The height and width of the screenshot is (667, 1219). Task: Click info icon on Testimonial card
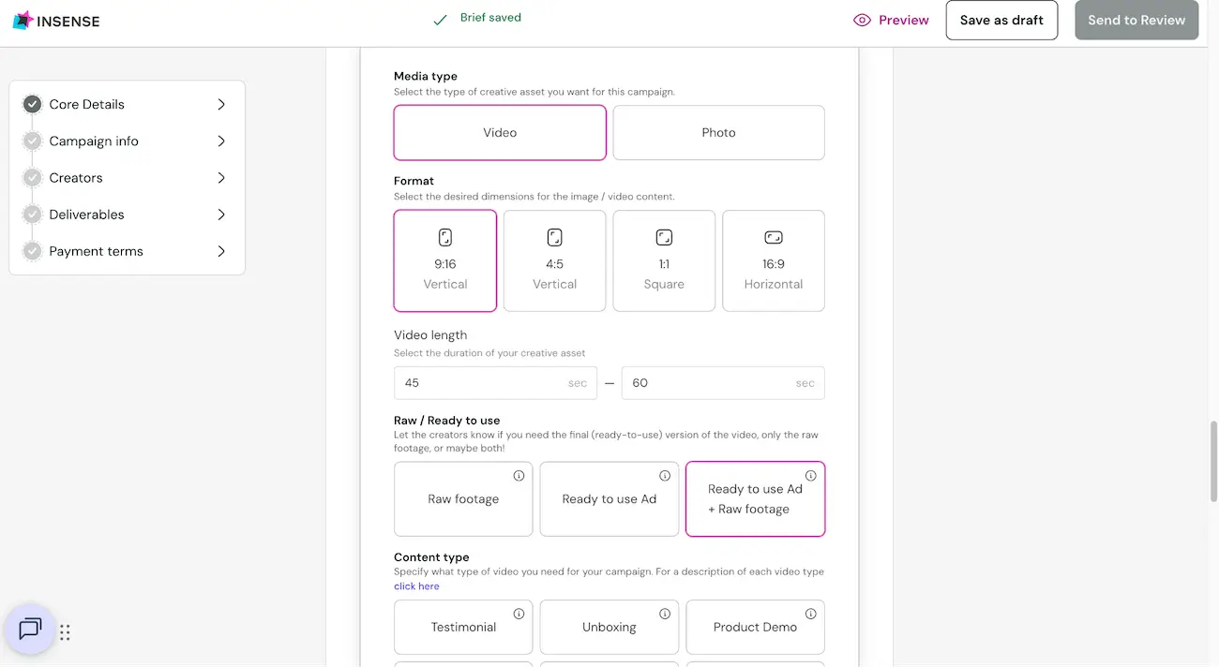coord(519,615)
